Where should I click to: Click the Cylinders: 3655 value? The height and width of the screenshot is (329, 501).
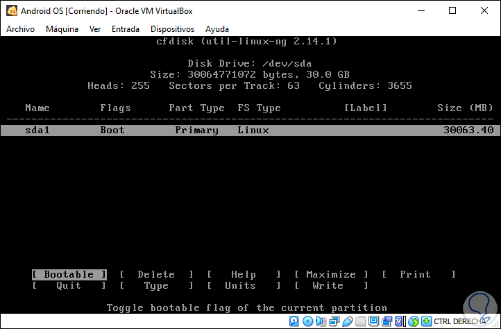[x=365, y=85]
